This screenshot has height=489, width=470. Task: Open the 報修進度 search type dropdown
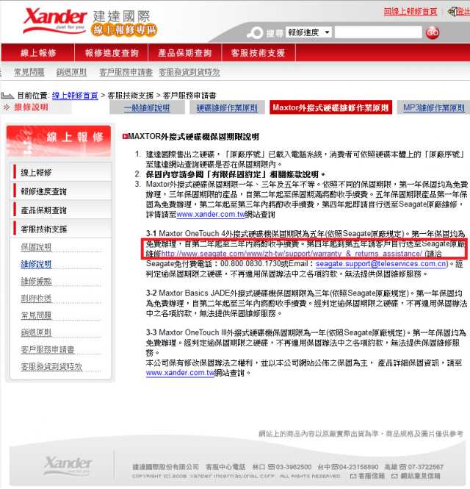(x=308, y=32)
